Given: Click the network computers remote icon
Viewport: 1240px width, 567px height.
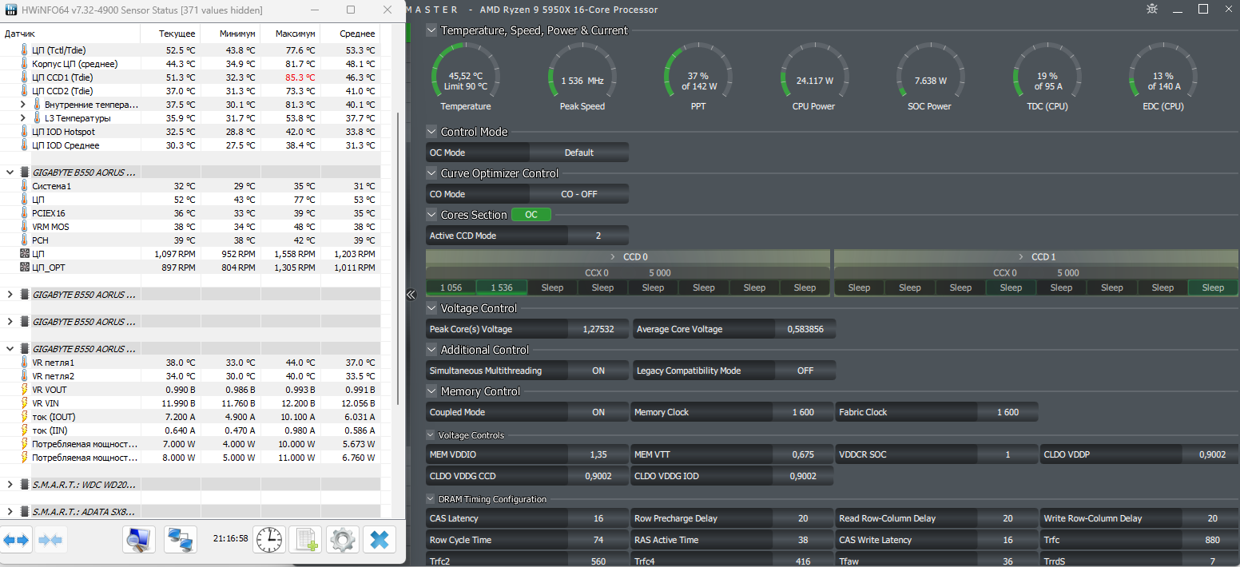Looking at the screenshot, I should point(181,541).
